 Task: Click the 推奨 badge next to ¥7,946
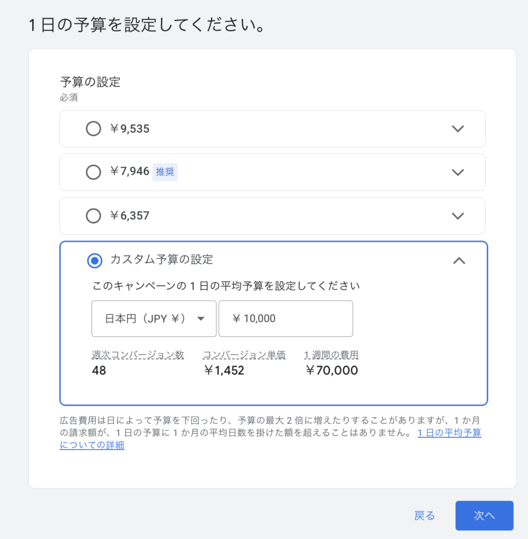(165, 172)
